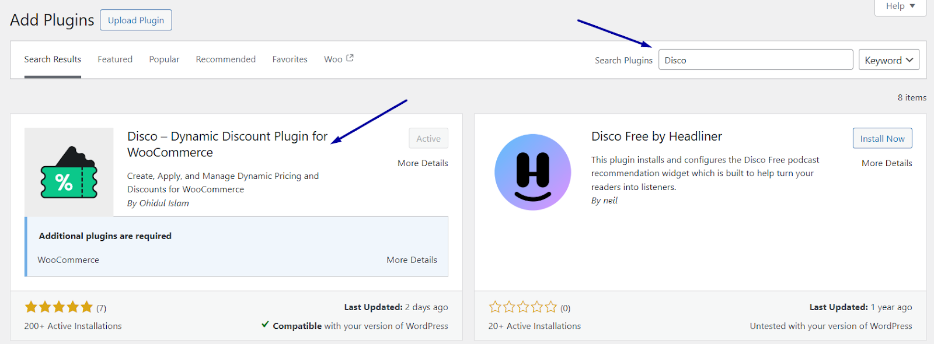The image size is (934, 344).
Task: Switch to the Favorites tab
Action: (x=290, y=59)
